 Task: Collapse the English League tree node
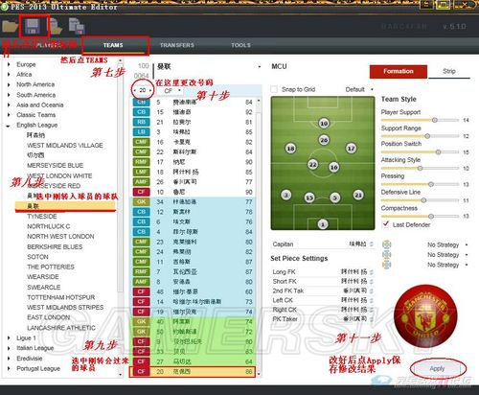pyautogui.click(x=8, y=126)
